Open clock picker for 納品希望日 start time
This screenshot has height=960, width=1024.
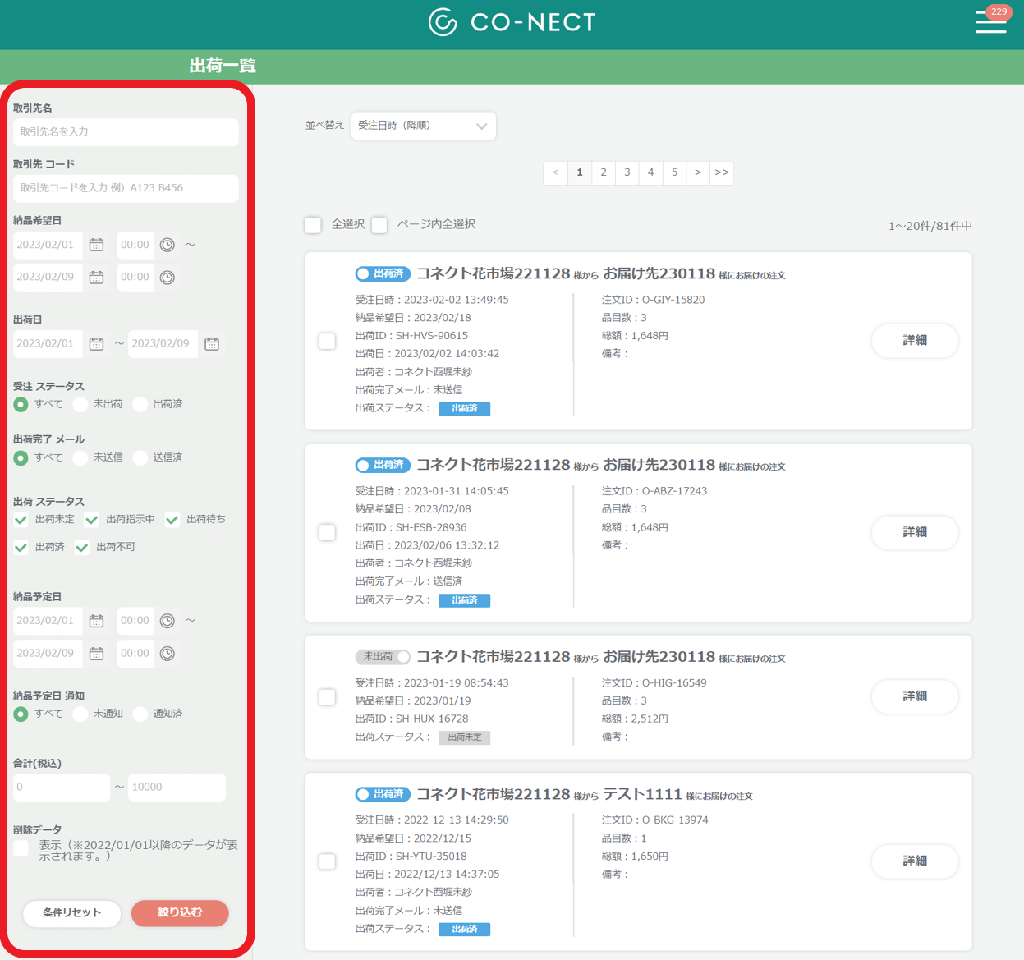pyautogui.click(x=168, y=245)
